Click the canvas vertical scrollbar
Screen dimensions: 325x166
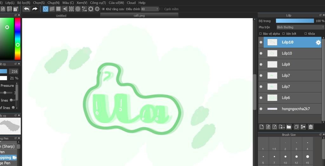click(x=255, y=92)
